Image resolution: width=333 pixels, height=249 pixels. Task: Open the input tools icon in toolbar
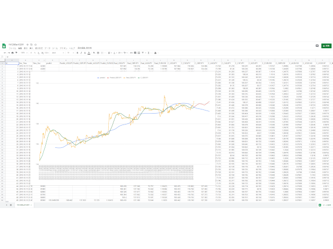pyautogui.click(x=156, y=53)
